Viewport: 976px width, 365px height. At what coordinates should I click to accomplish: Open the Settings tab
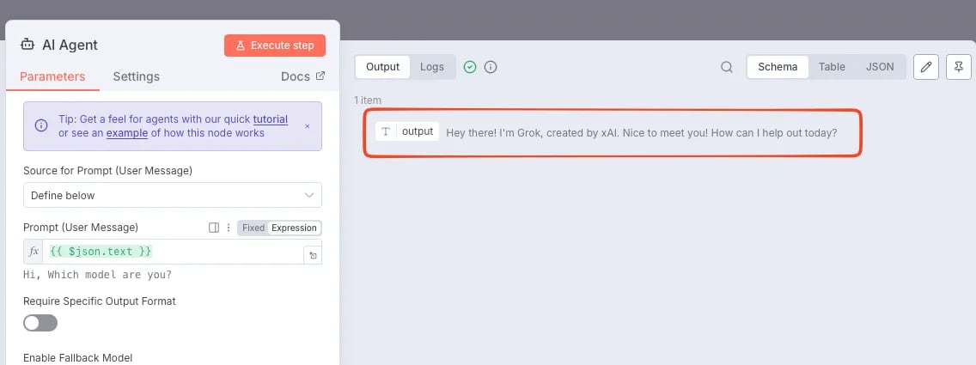pyautogui.click(x=137, y=76)
